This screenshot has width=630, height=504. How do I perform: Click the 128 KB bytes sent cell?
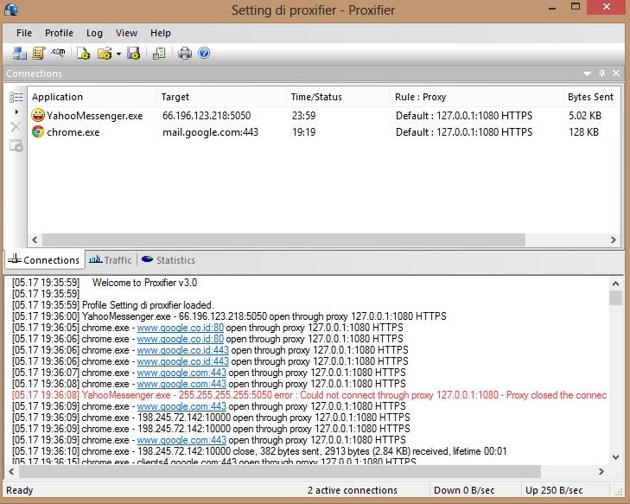point(583,132)
